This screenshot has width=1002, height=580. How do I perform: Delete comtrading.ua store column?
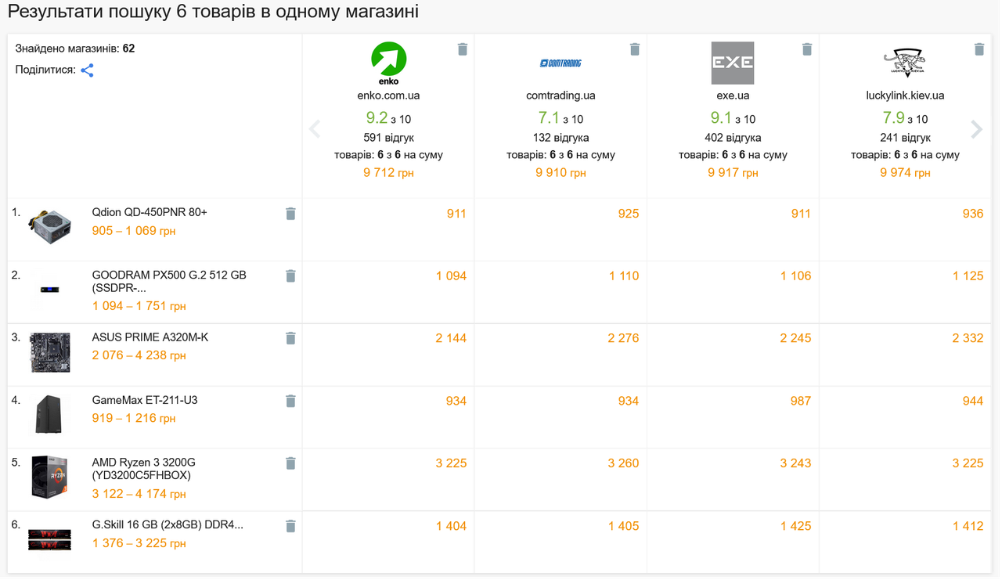(635, 49)
